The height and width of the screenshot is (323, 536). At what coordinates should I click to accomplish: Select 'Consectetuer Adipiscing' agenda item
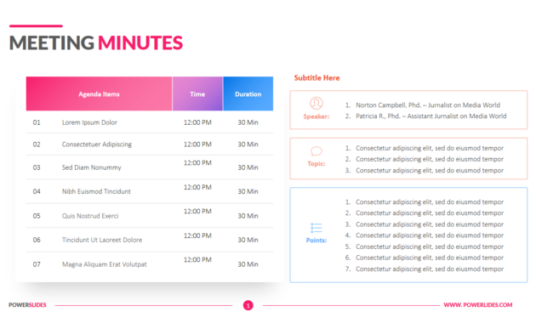97,144
